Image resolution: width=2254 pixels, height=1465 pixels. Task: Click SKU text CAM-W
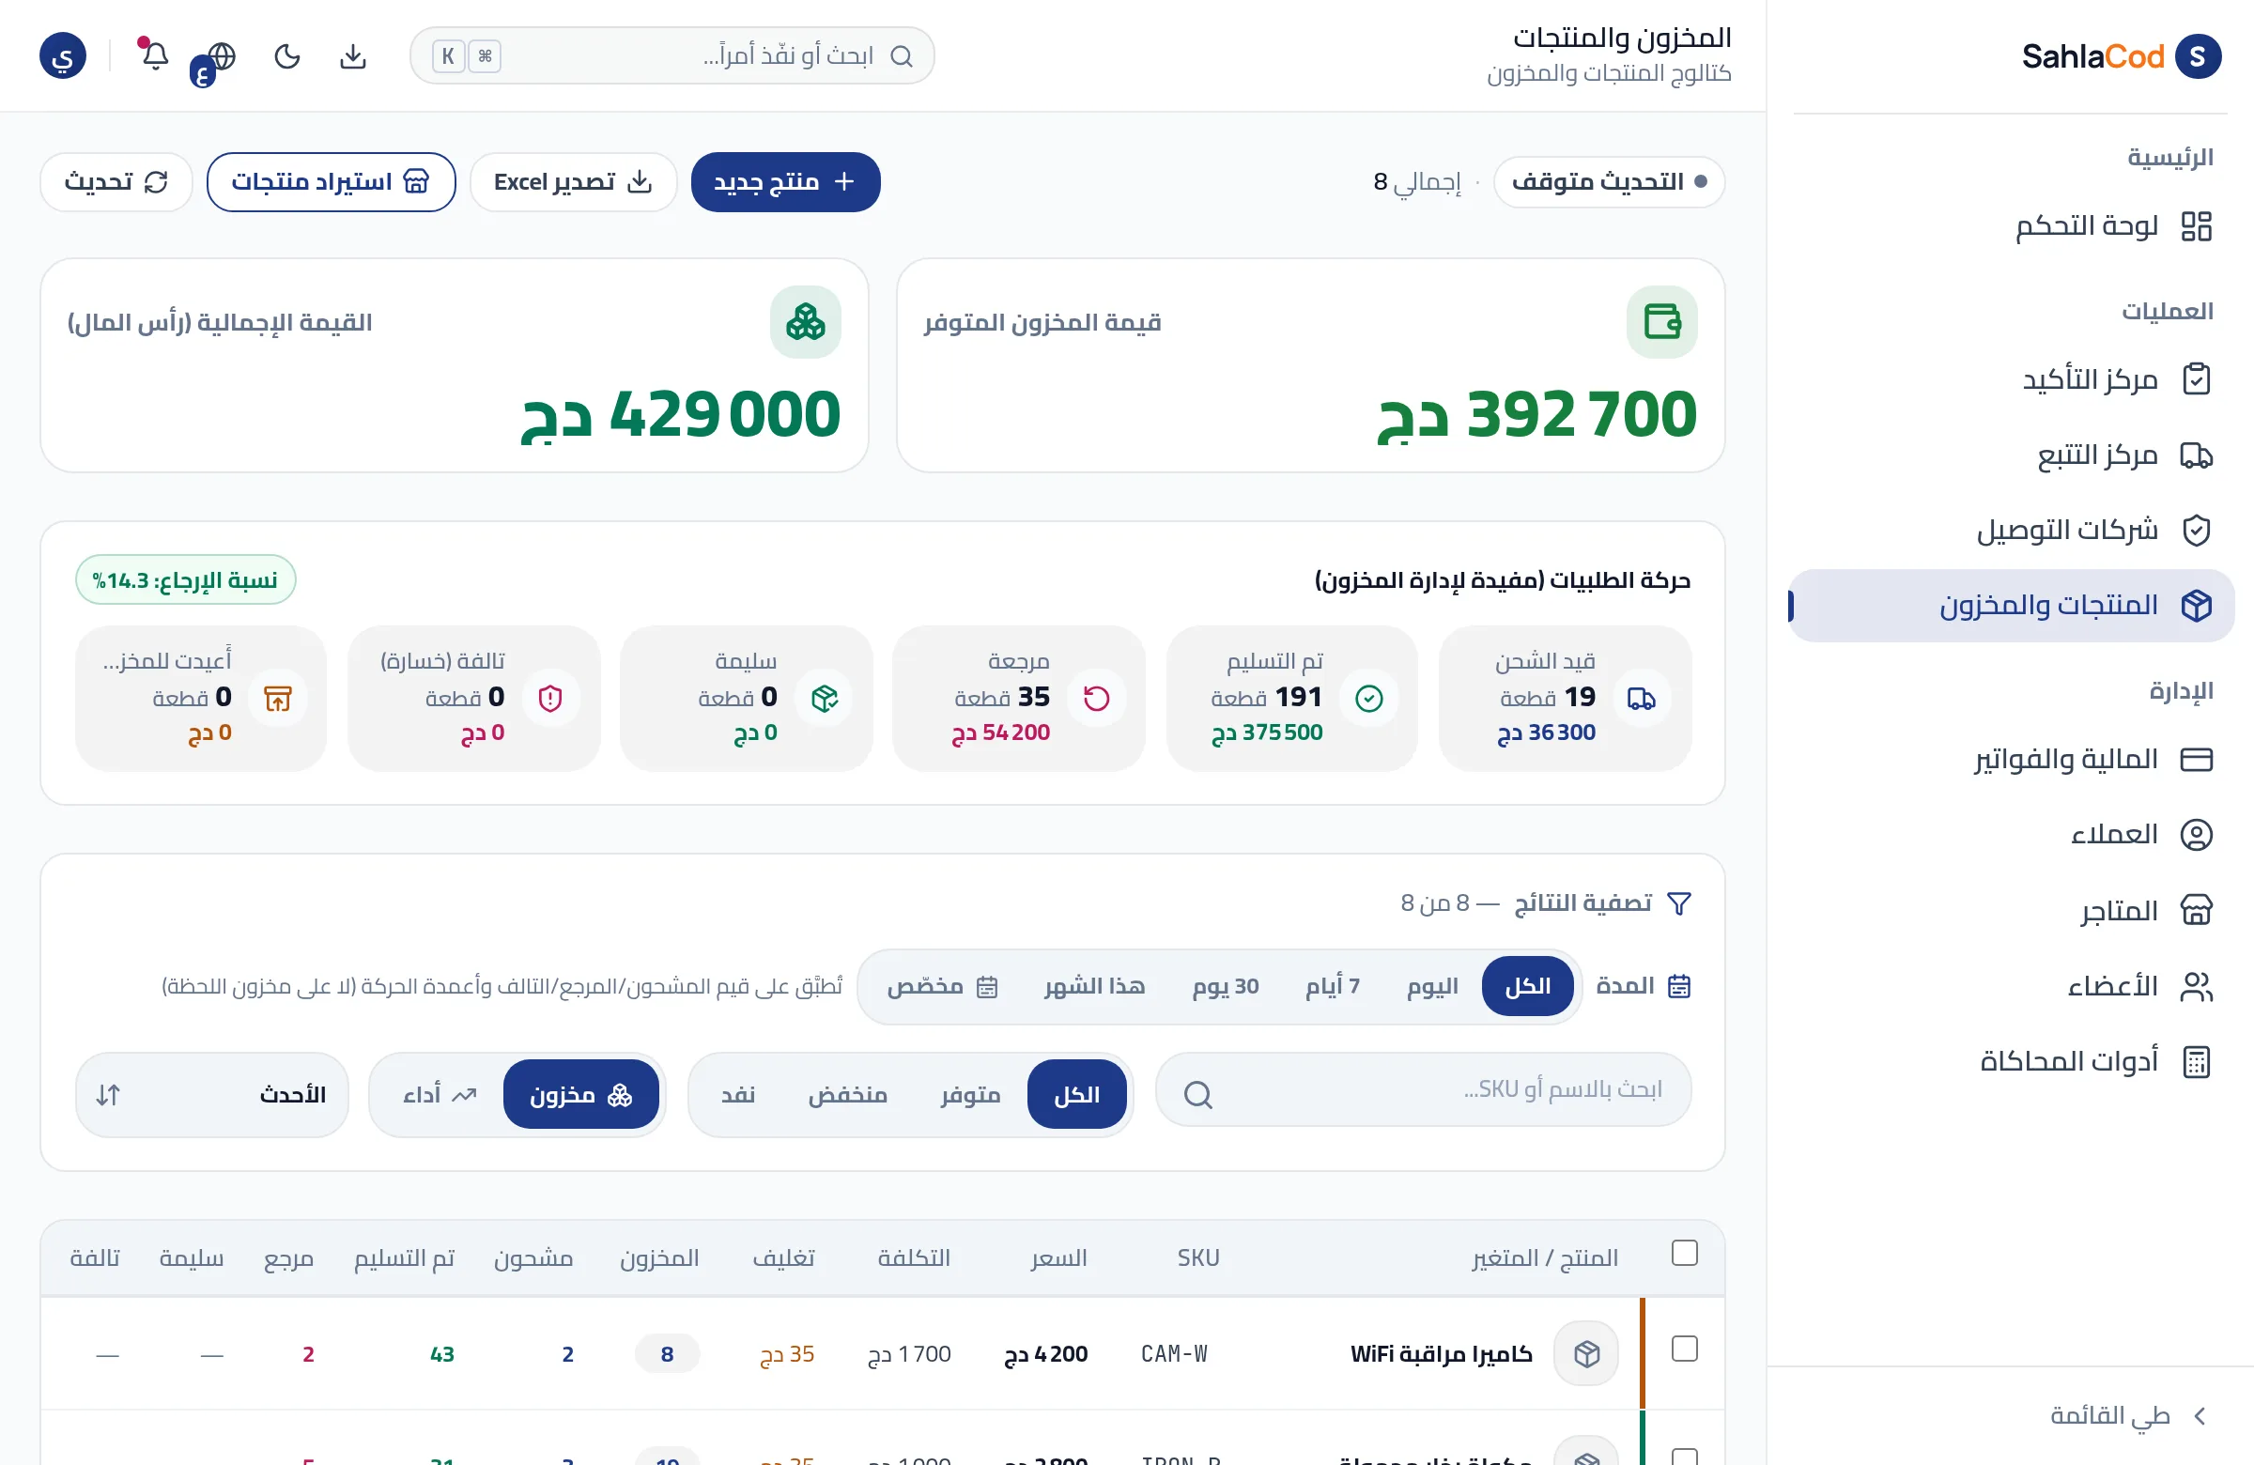(x=1173, y=1353)
